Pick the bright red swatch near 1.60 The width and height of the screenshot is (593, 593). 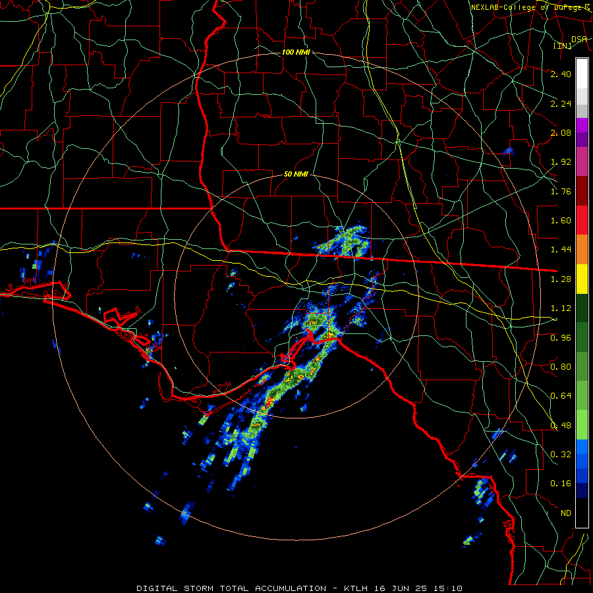pos(582,220)
